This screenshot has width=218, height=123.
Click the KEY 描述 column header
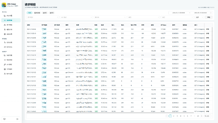click(x=57, y=25)
